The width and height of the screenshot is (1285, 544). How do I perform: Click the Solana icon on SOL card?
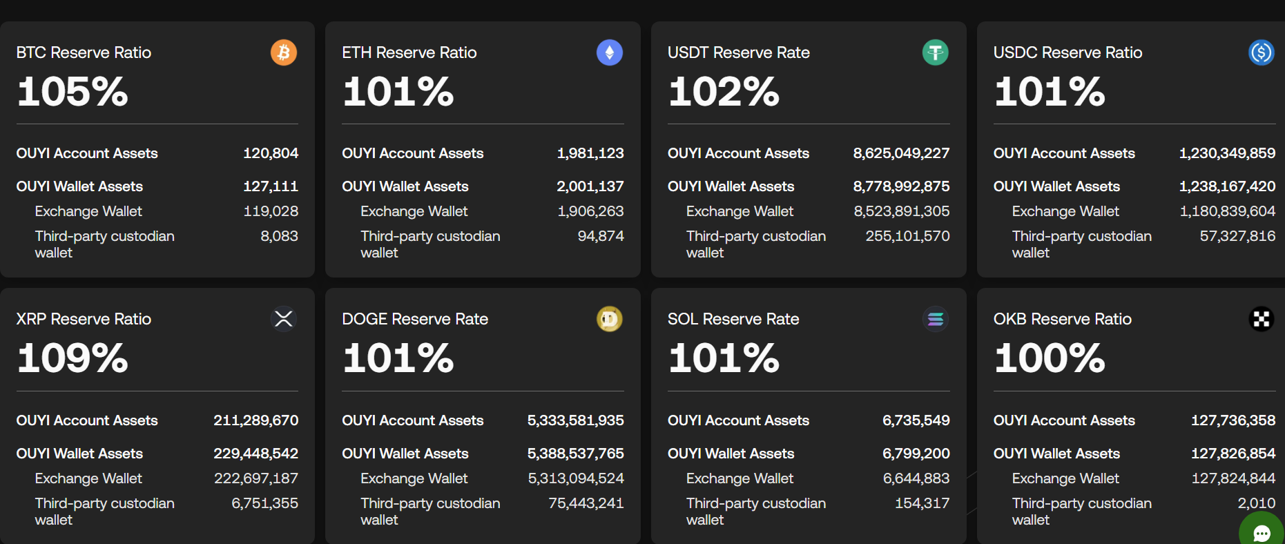(935, 319)
